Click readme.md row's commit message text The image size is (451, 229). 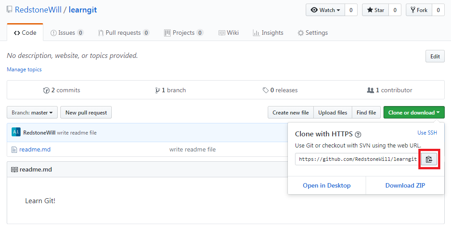pos(192,149)
